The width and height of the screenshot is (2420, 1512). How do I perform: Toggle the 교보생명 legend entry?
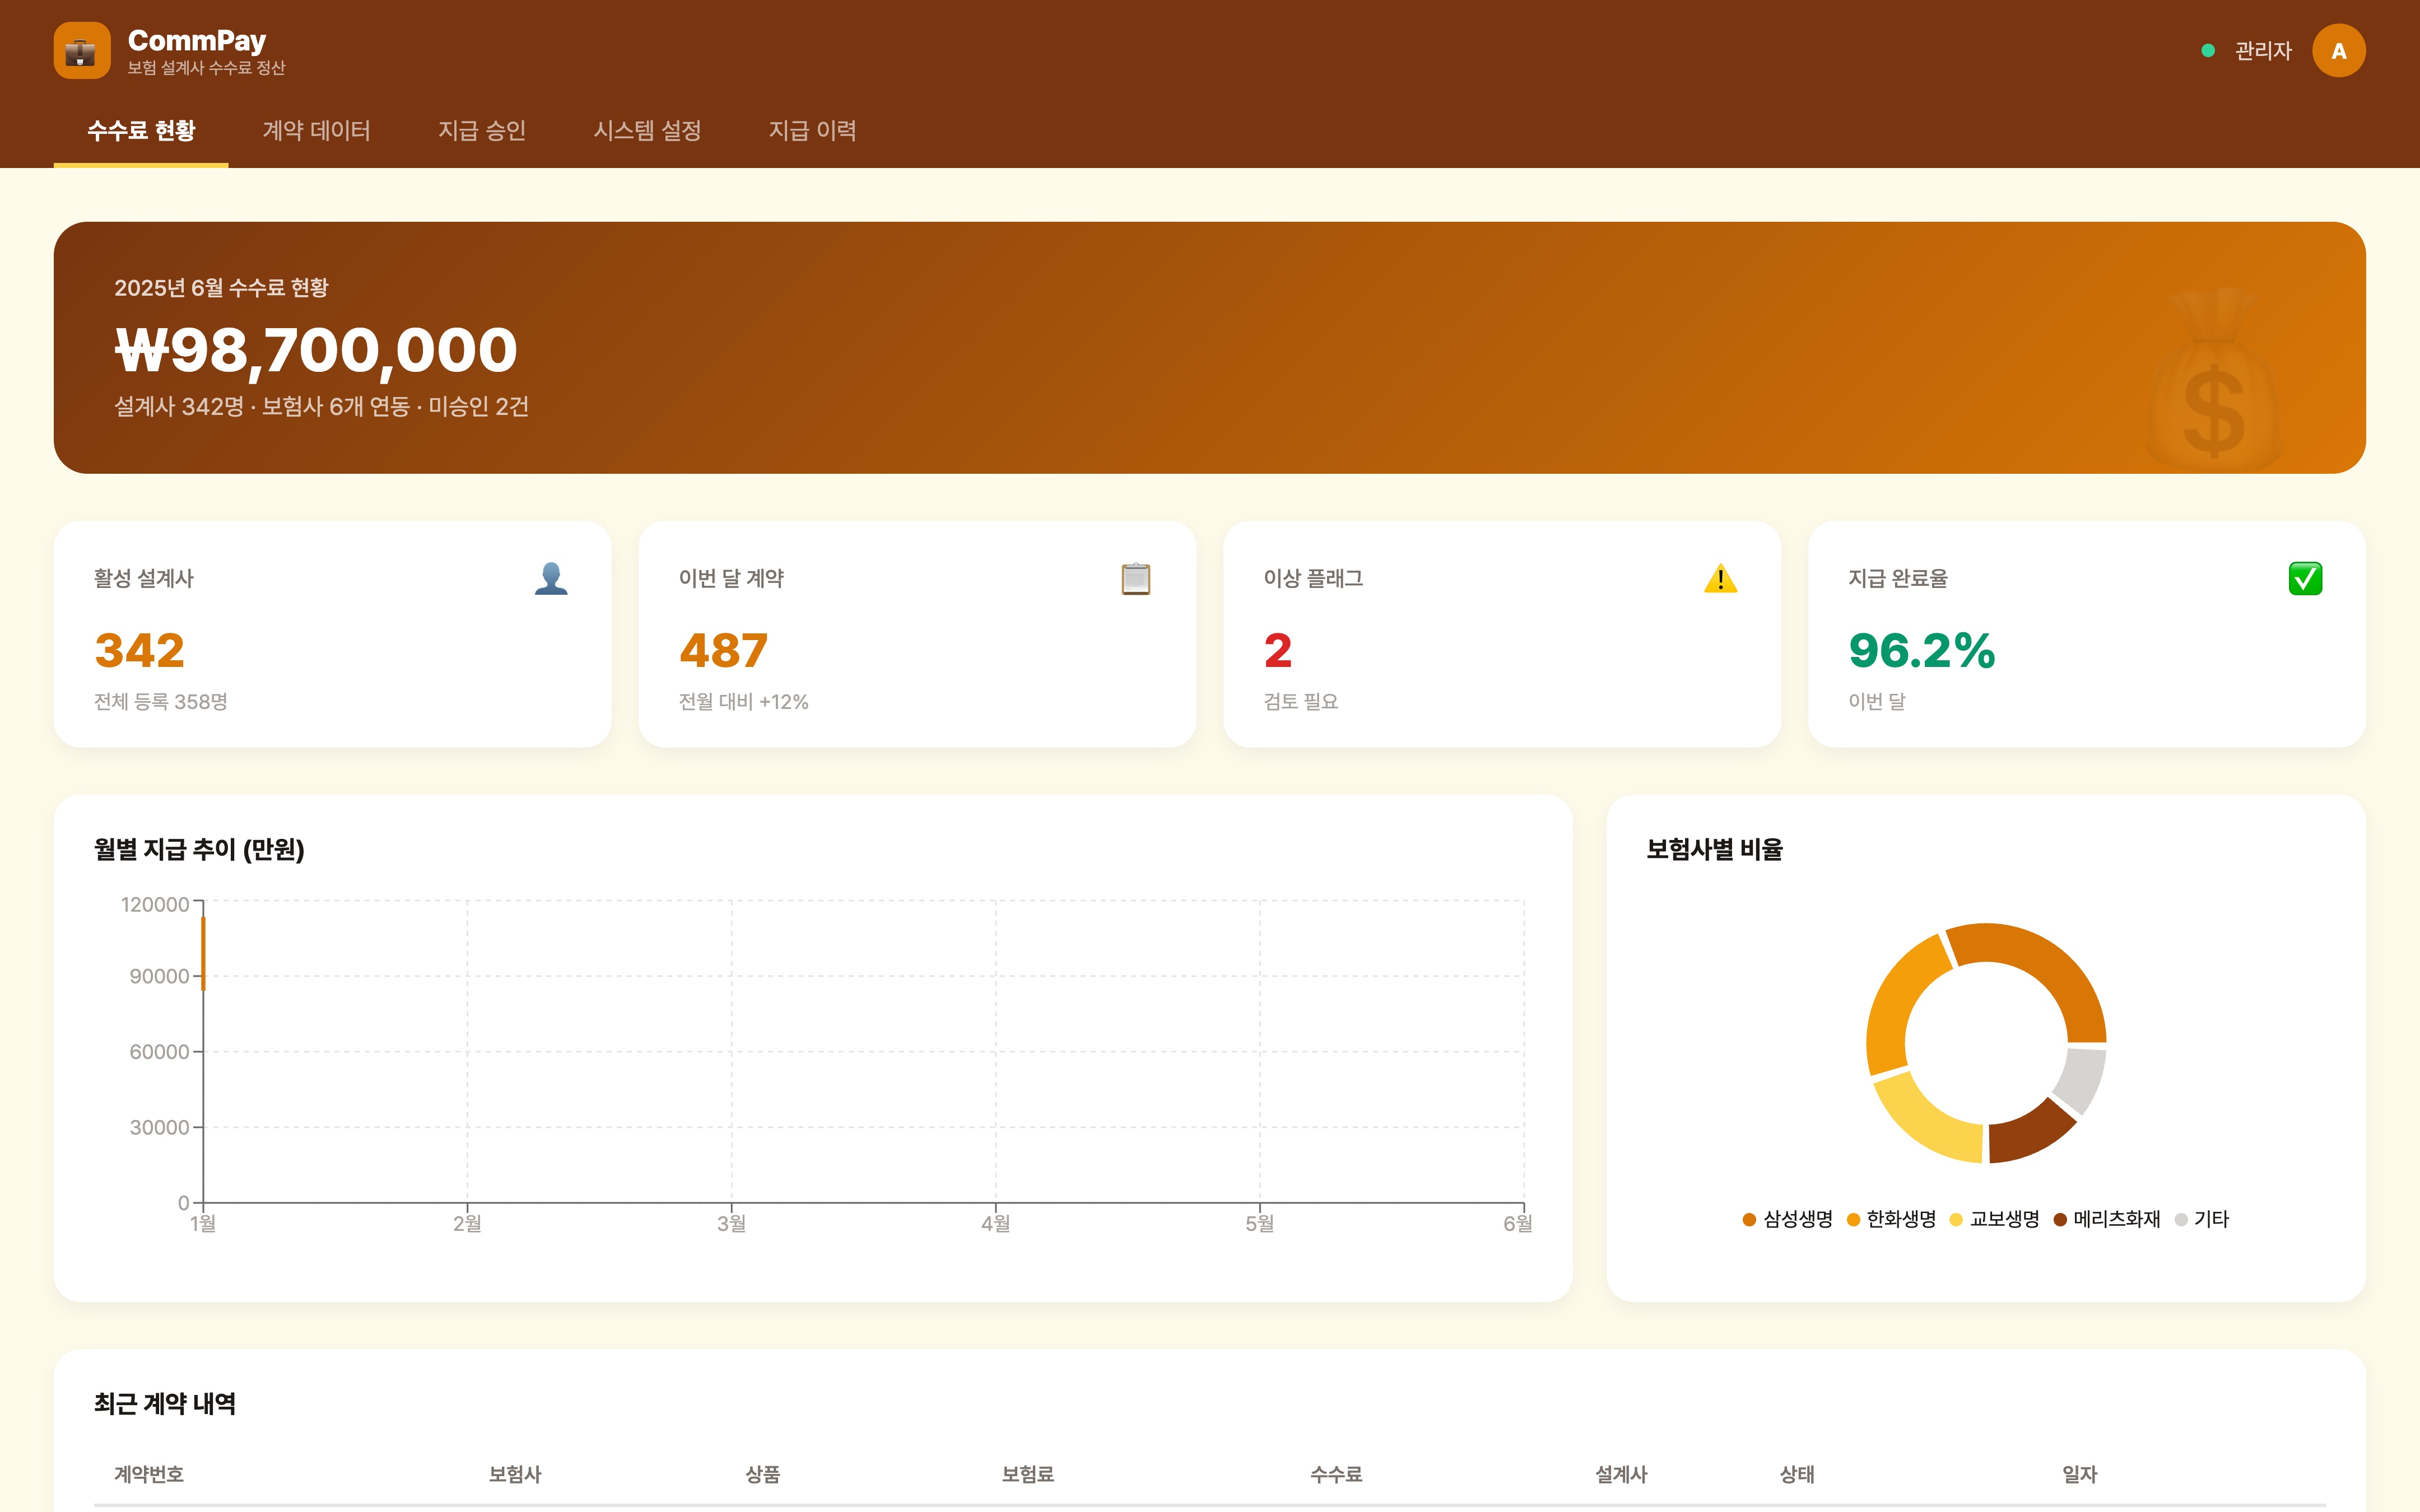coord(2003,1219)
